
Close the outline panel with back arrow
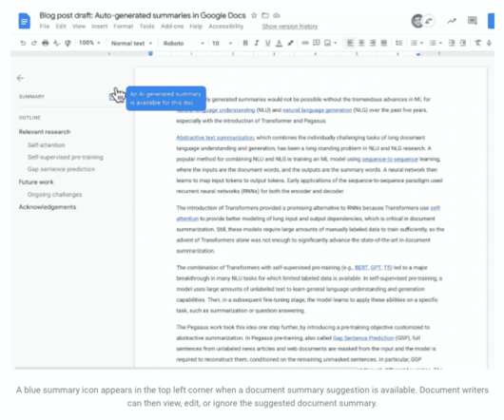click(21, 78)
